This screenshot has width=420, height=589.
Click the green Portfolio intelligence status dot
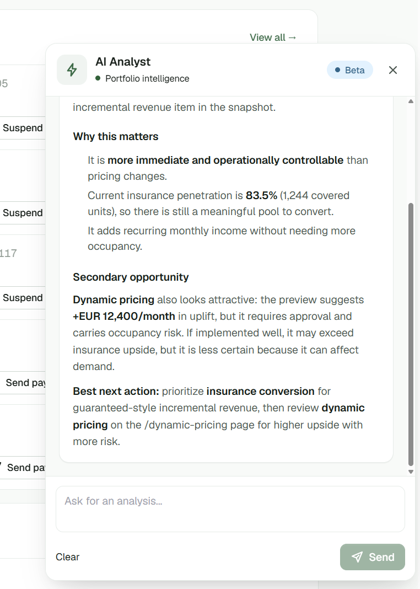point(98,78)
